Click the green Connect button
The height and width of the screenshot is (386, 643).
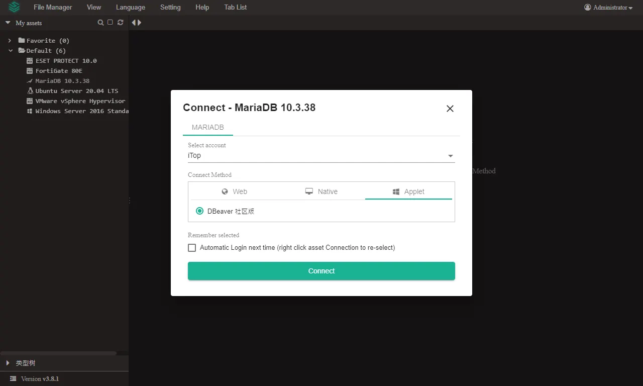(321, 271)
